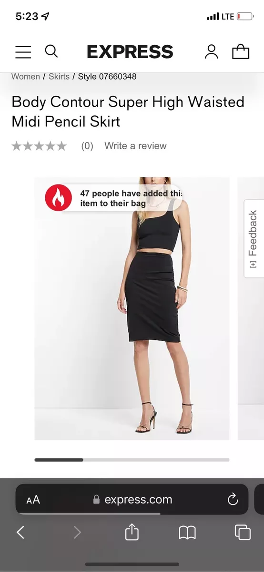
Task: Go to Women breadcrumb
Action: click(26, 76)
